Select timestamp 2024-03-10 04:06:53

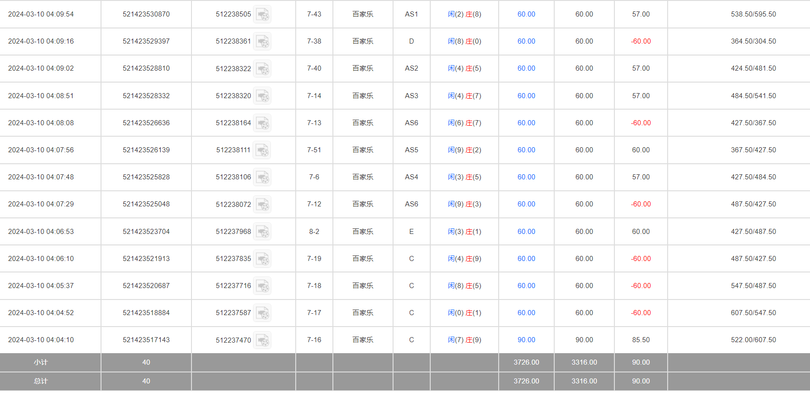(41, 232)
